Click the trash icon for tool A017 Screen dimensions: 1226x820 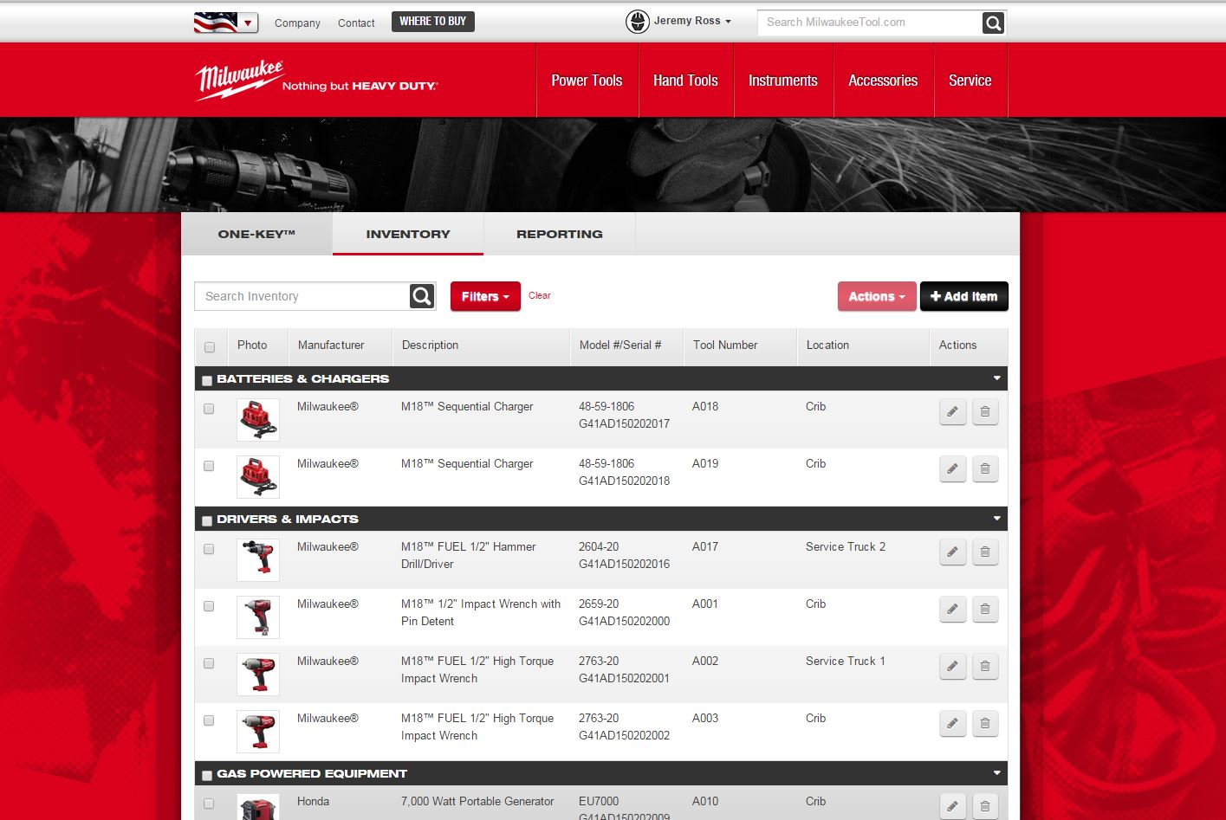click(x=985, y=552)
